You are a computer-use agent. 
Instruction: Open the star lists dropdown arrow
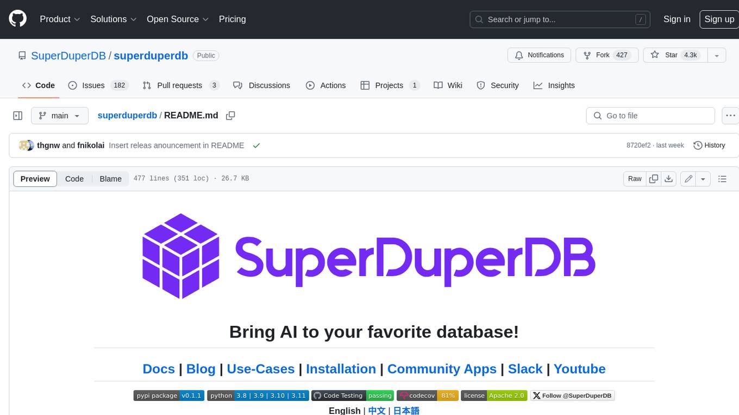pyautogui.click(x=717, y=55)
